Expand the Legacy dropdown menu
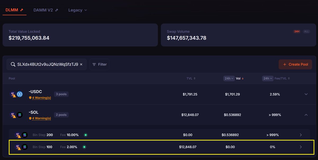 (78, 10)
